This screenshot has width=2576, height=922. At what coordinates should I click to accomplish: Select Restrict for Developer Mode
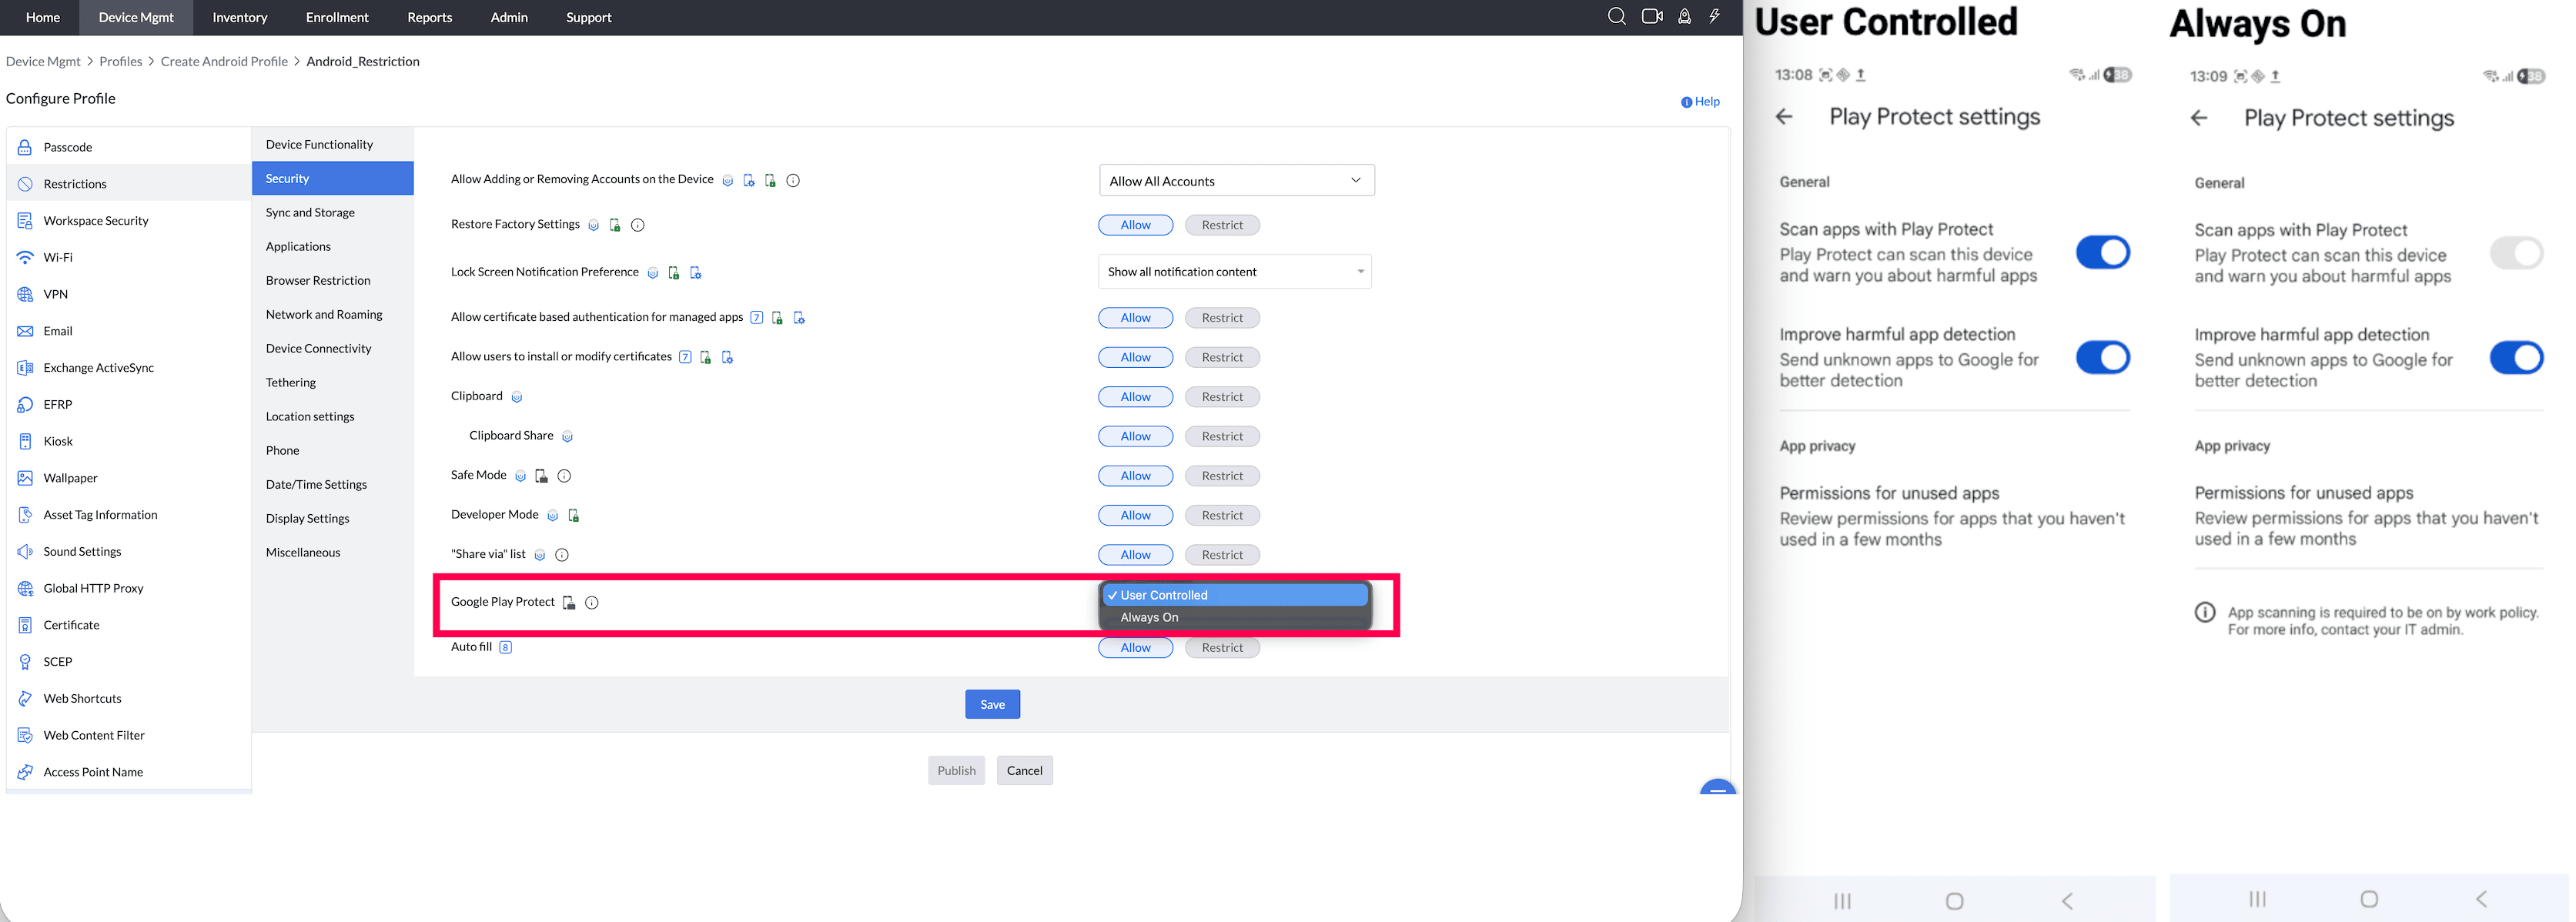tap(1222, 515)
